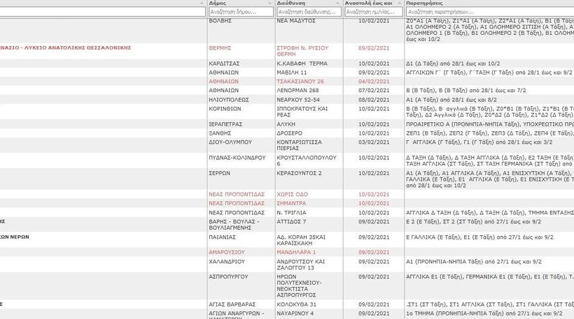Viewport: 574px width, 319px height.
Task: Sort the table by the Δήμος column header
Action: pyautogui.click(x=217, y=3)
